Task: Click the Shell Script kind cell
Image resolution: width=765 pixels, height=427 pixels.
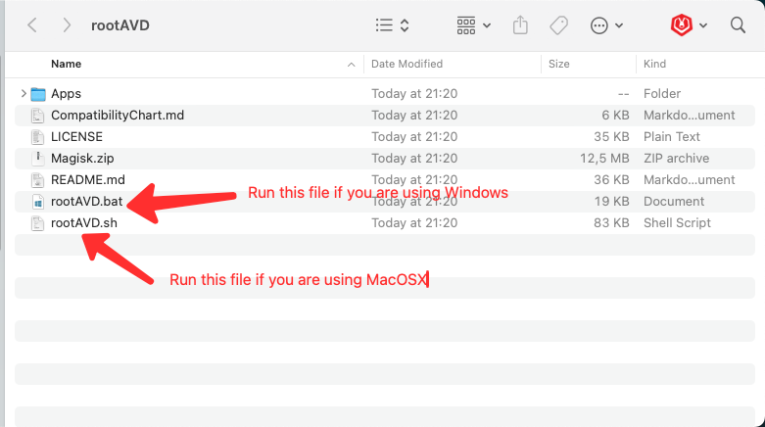Action: (x=677, y=223)
